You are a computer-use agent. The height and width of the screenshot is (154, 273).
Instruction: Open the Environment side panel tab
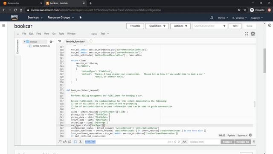pos(17,47)
